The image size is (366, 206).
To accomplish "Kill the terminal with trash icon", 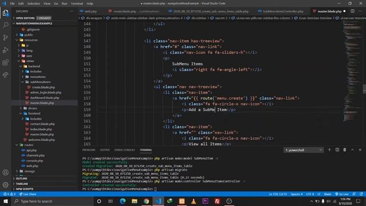I will (345, 150).
